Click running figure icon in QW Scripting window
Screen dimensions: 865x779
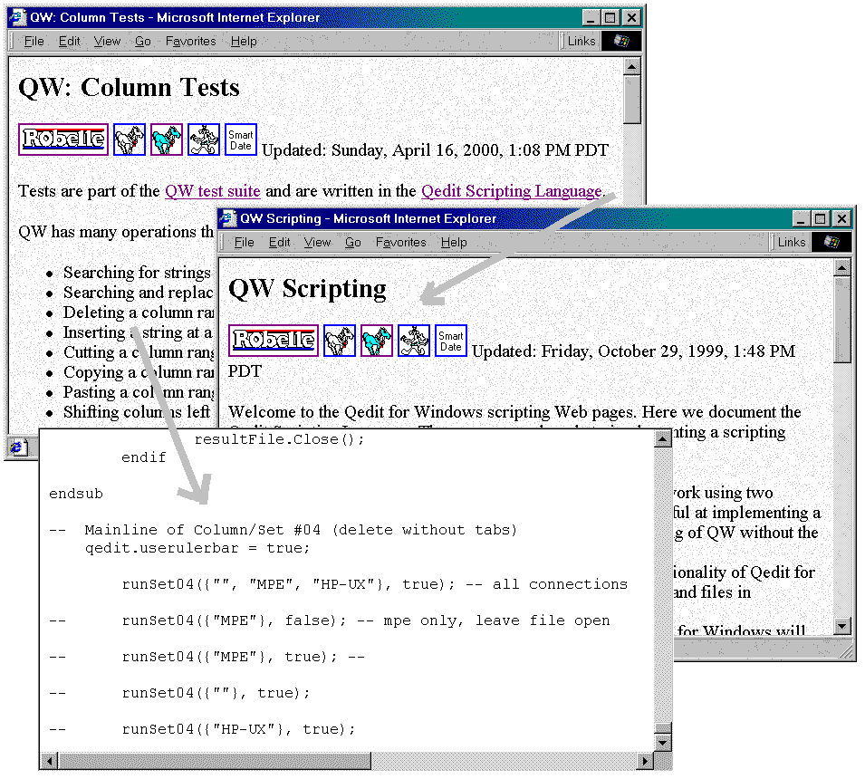tap(414, 341)
